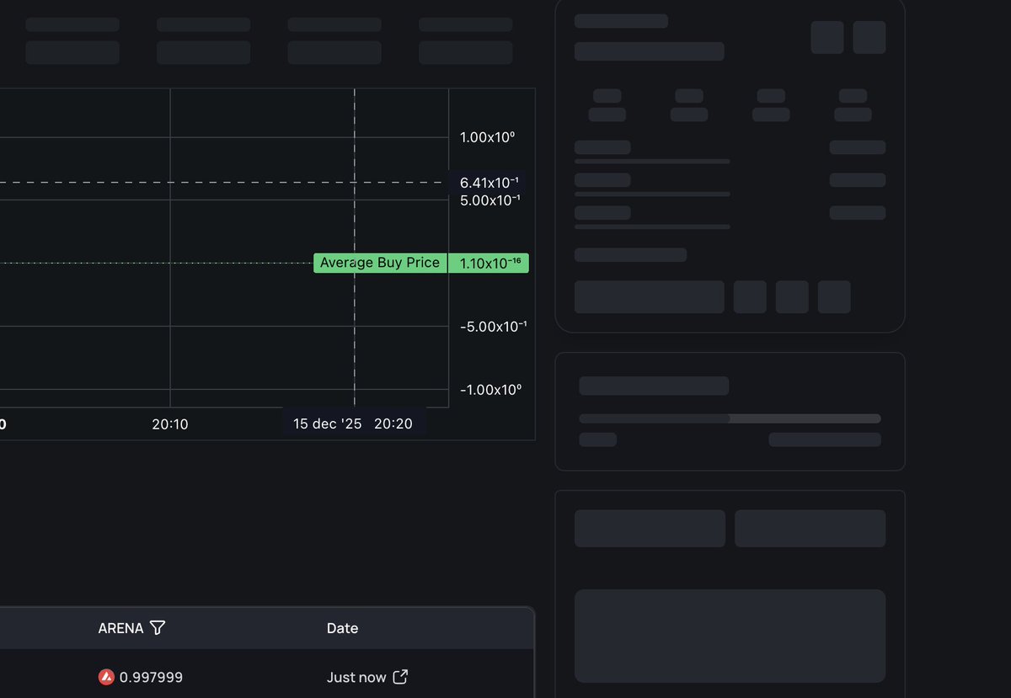Click the 6.41x10⁻¹ crosshair price label
Screen dimensions: 1011x698
489,182
